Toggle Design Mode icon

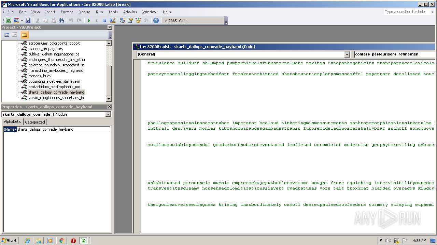coord(112,20)
